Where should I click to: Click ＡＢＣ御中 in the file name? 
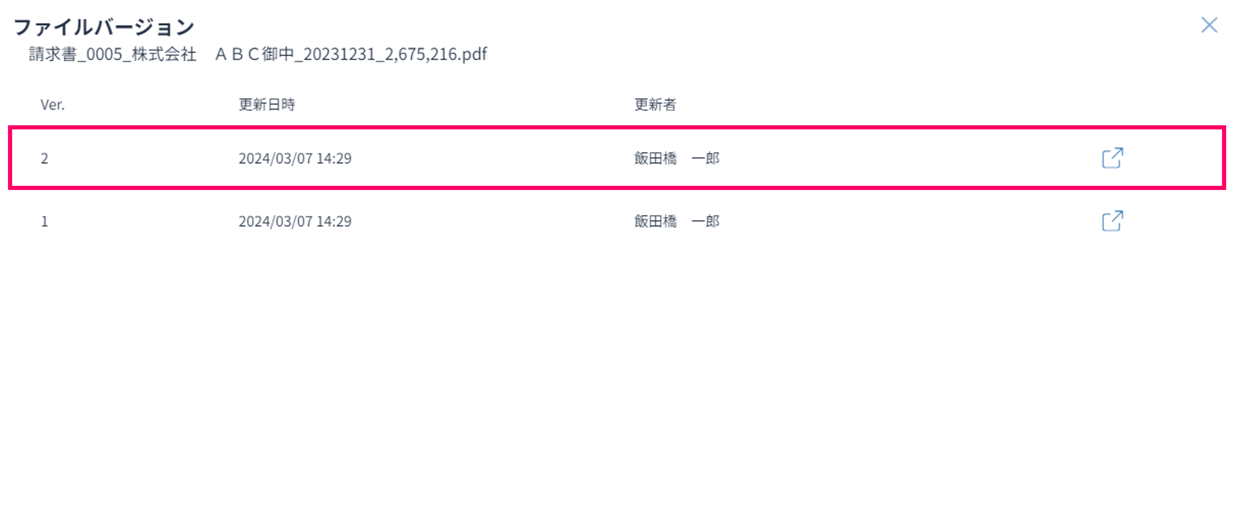click(254, 54)
